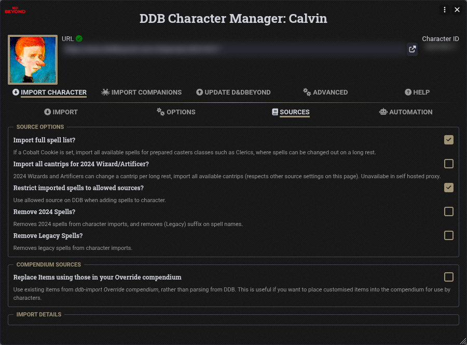Select the Options sub-tab
This screenshot has width=467, height=345.
click(x=176, y=112)
